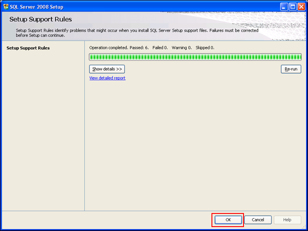Maximize the SQL Server 2008 Setup window
The height and width of the screenshot is (231, 308).
tap(293, 7)
